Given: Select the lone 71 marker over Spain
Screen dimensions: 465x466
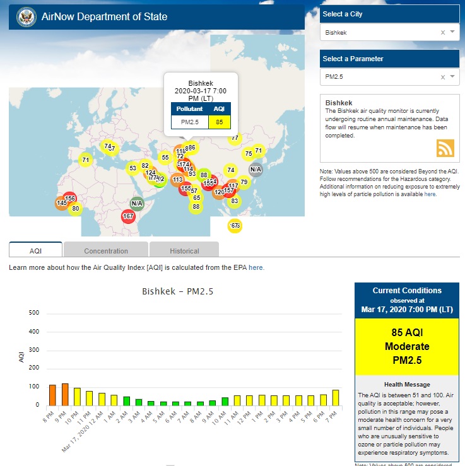Looking at the screenshot, I should (x=85, y=160).
